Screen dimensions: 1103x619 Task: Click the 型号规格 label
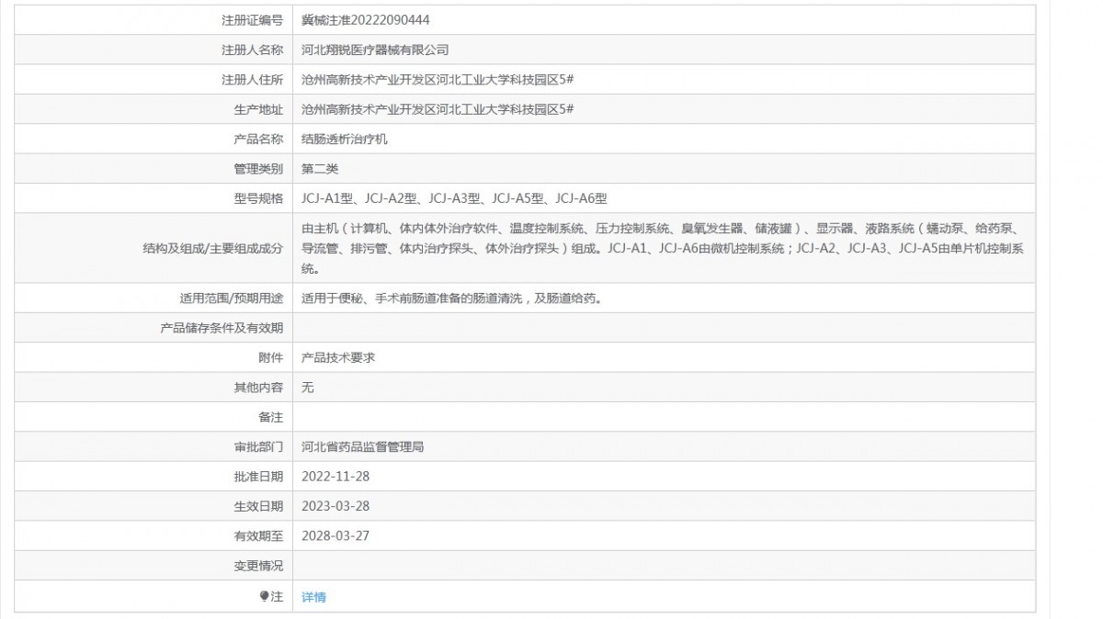258,198
